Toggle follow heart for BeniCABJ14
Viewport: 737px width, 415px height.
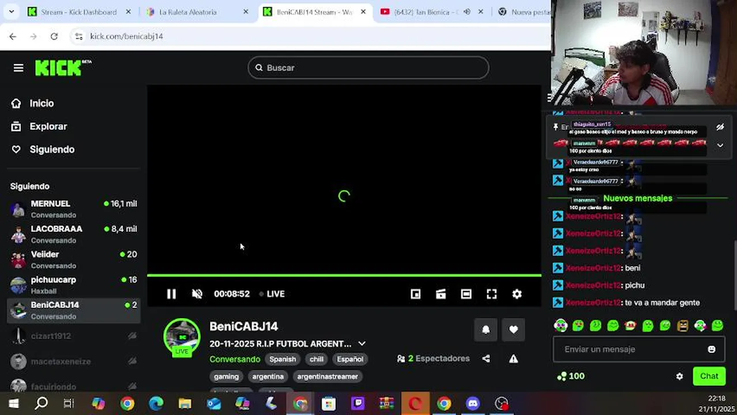513,330
